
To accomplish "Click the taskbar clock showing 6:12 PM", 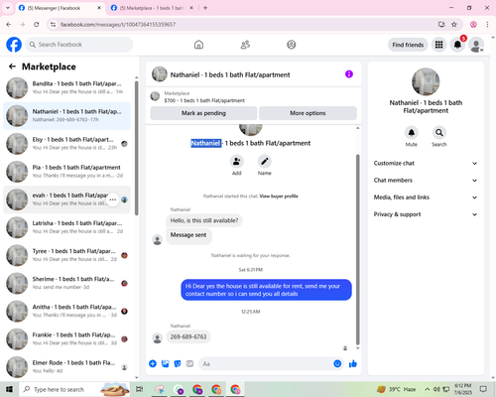I will tap(462, 389).
